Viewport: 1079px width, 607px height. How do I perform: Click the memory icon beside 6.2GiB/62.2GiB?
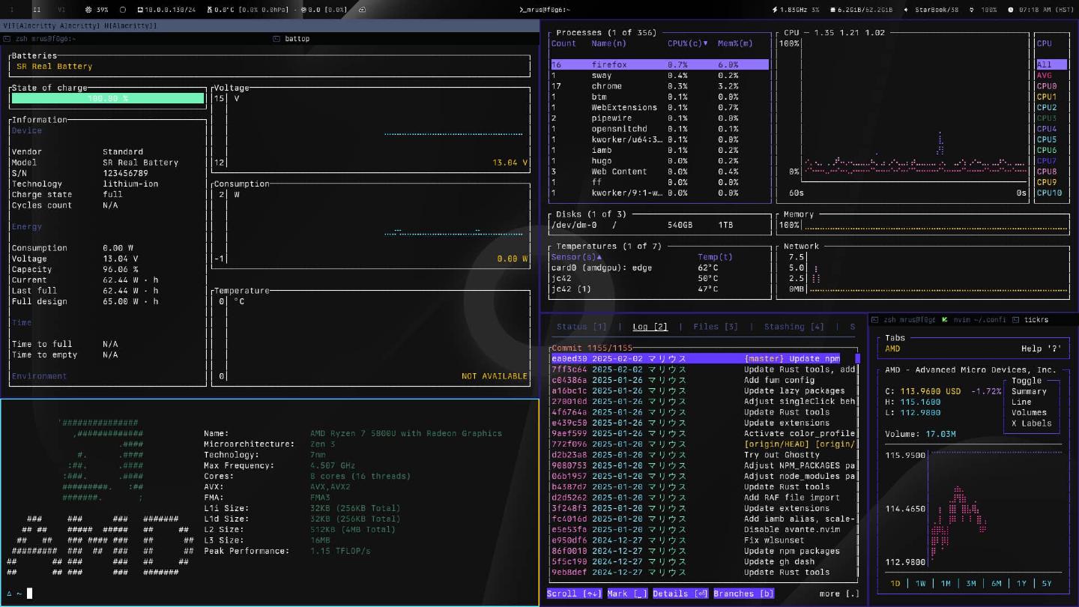tap(832, 10)
